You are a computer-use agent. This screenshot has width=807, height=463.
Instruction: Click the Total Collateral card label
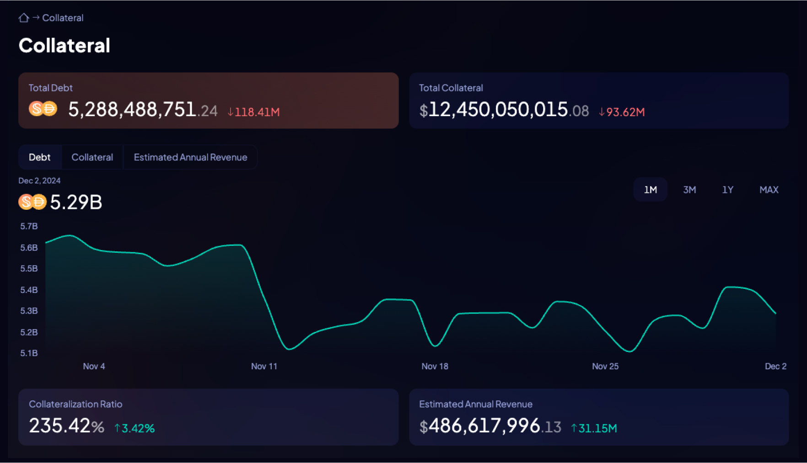[x=451, y=88]
